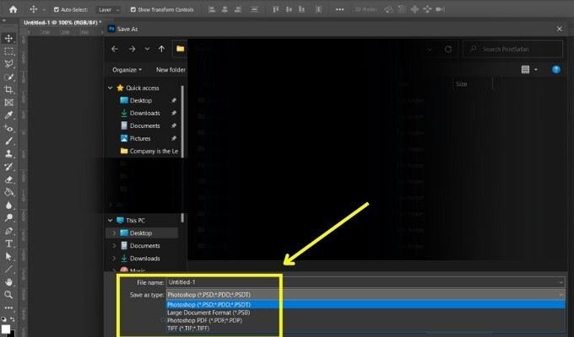Go forward in Save As dialog
This screenshot has width=574, height=337.
point(133,49)
